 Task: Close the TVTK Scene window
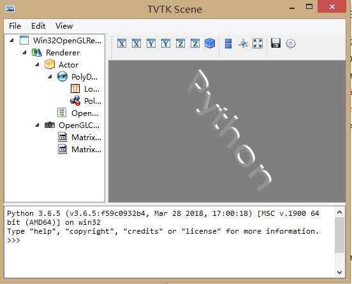(x=332, y=6)
